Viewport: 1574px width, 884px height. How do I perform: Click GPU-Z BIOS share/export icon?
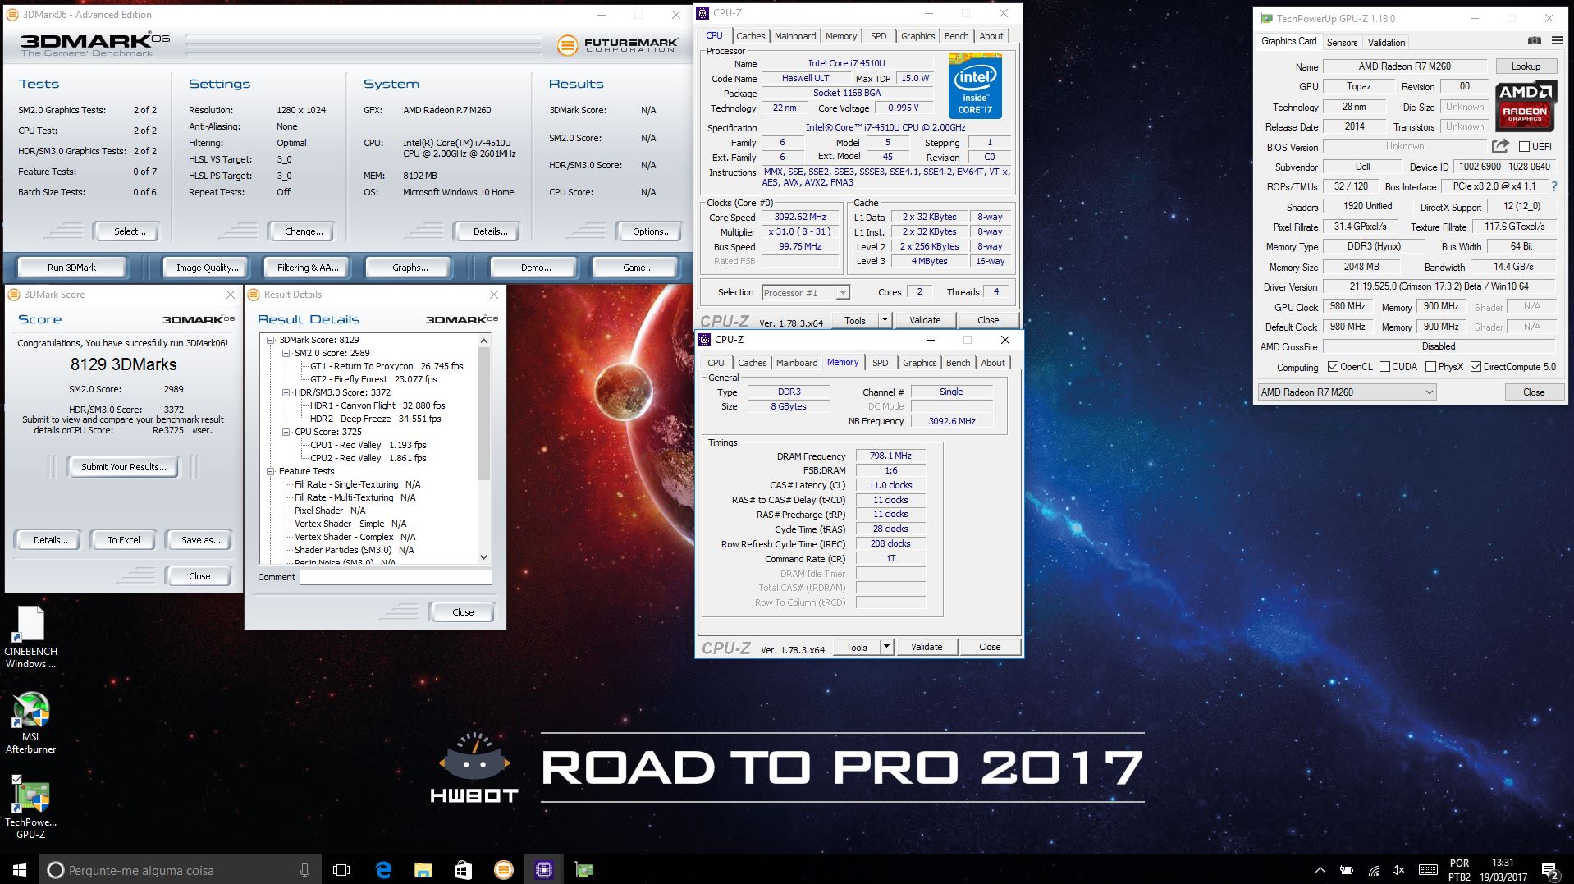coord(1500,146)
